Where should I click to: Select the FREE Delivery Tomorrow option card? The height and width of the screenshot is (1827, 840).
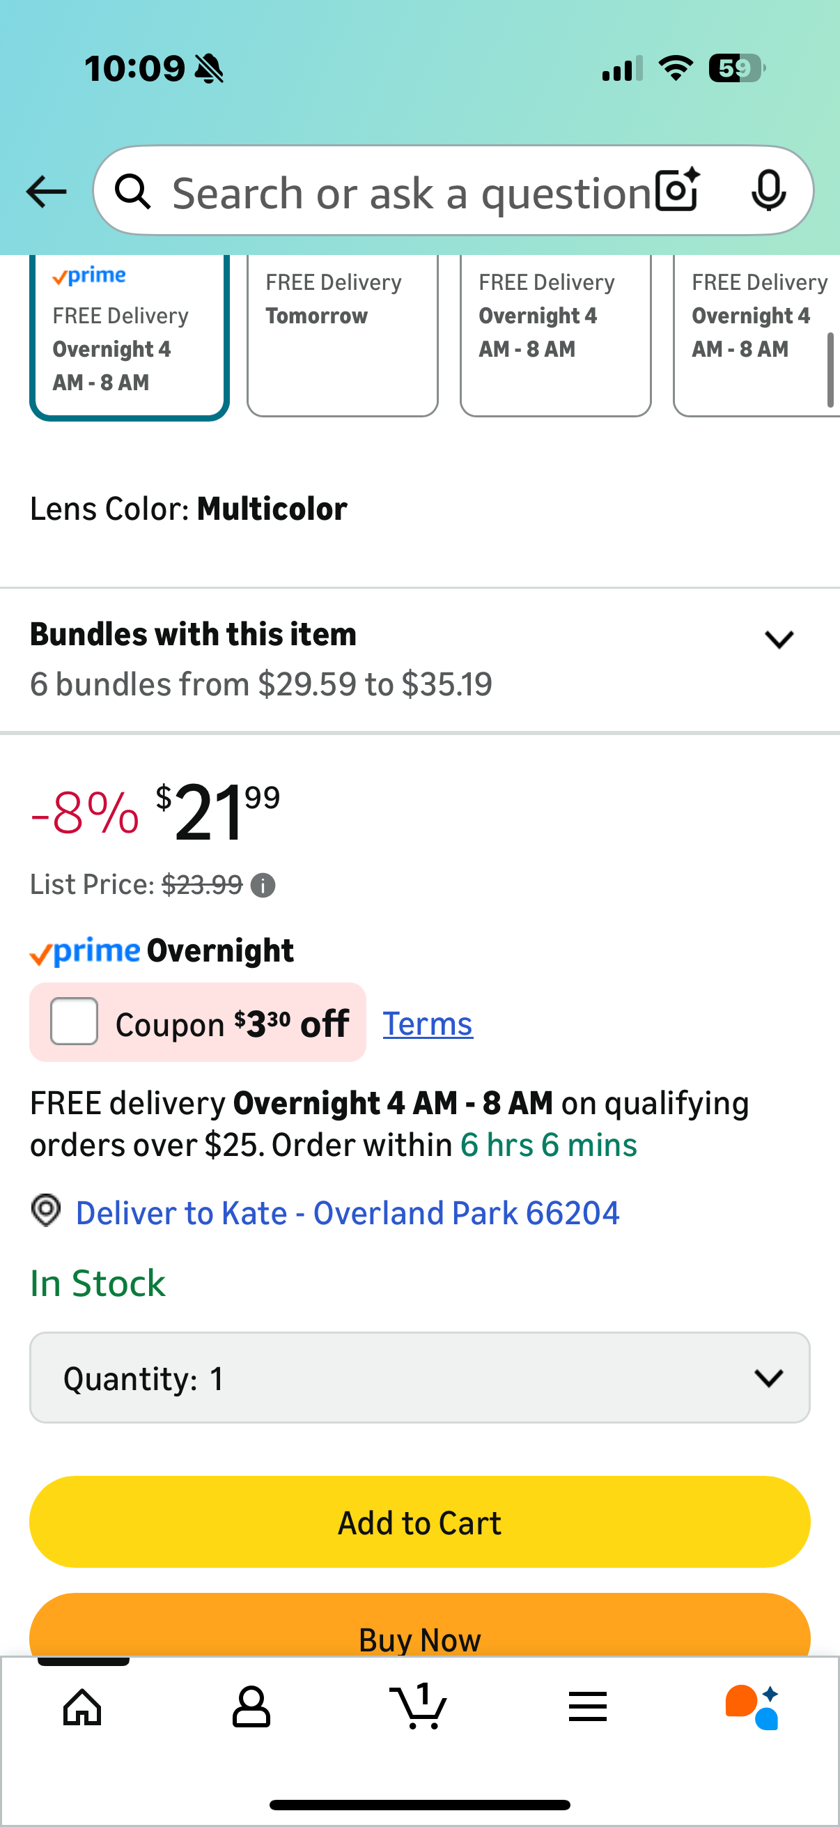pos(343,334)
